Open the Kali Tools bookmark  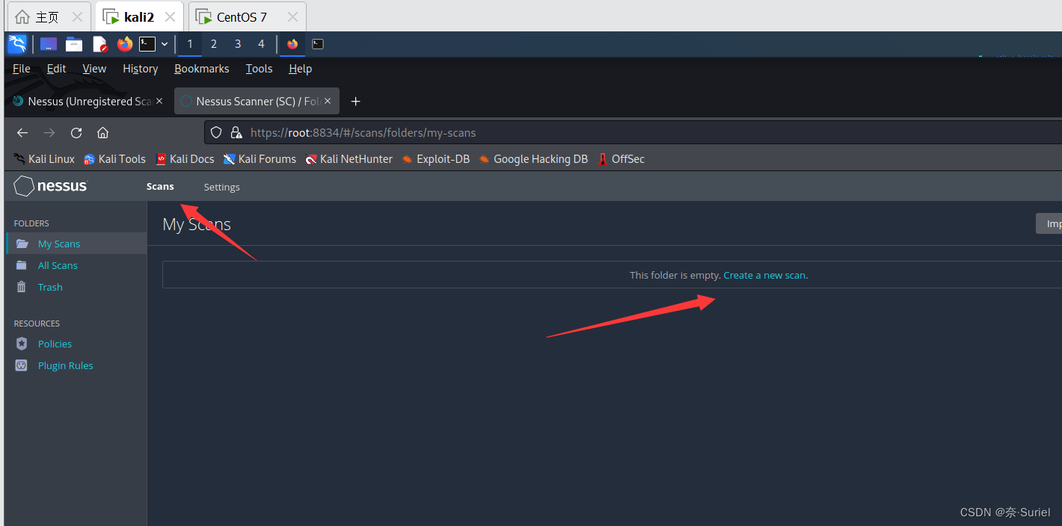[x=114, y=159]
